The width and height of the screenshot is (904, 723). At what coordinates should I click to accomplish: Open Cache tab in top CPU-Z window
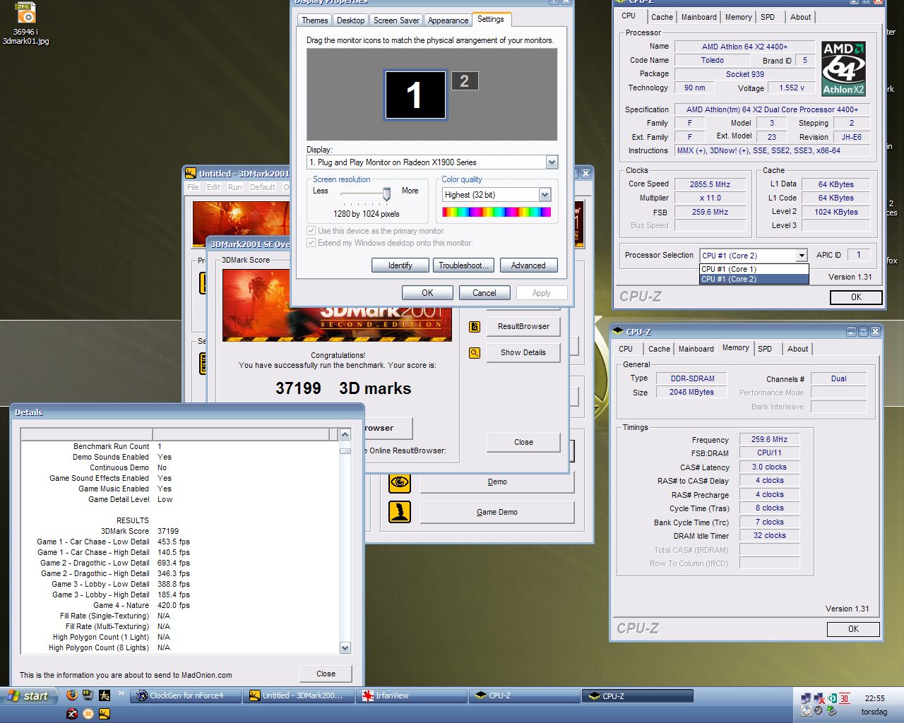[662, 17]
